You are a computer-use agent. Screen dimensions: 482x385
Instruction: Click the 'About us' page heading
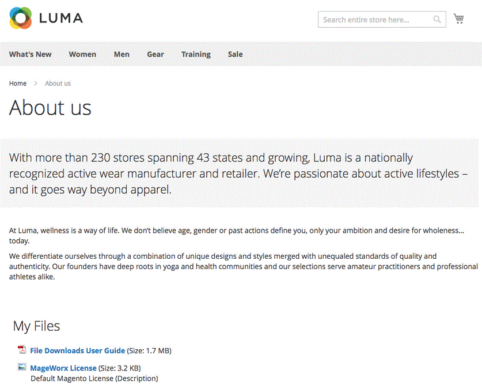click(50, 108)
